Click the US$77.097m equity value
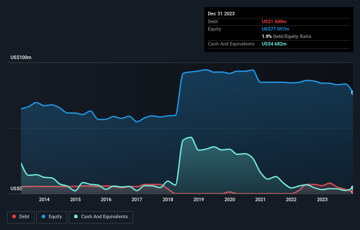 tap(275, 29)
